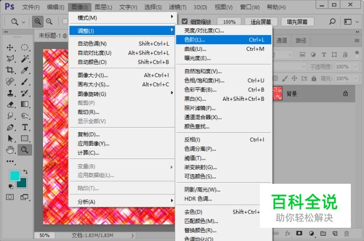This screenshot has width=364, height=241.
Task: Click the 50% zoom level field
Action: click(44, 235)
